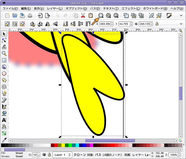Click the Print document icon
186x159 pixels.
tap(30, 16)
